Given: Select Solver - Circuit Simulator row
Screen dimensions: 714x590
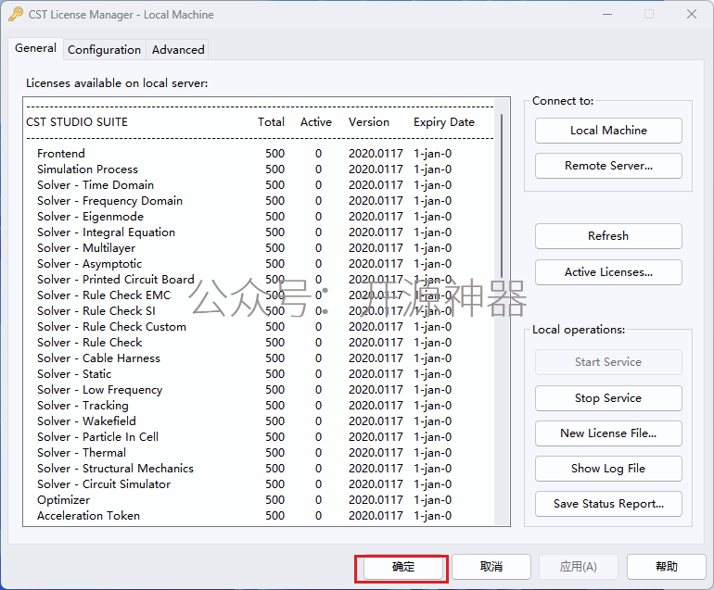Looking at the screenshot, I should coord(245,484).
